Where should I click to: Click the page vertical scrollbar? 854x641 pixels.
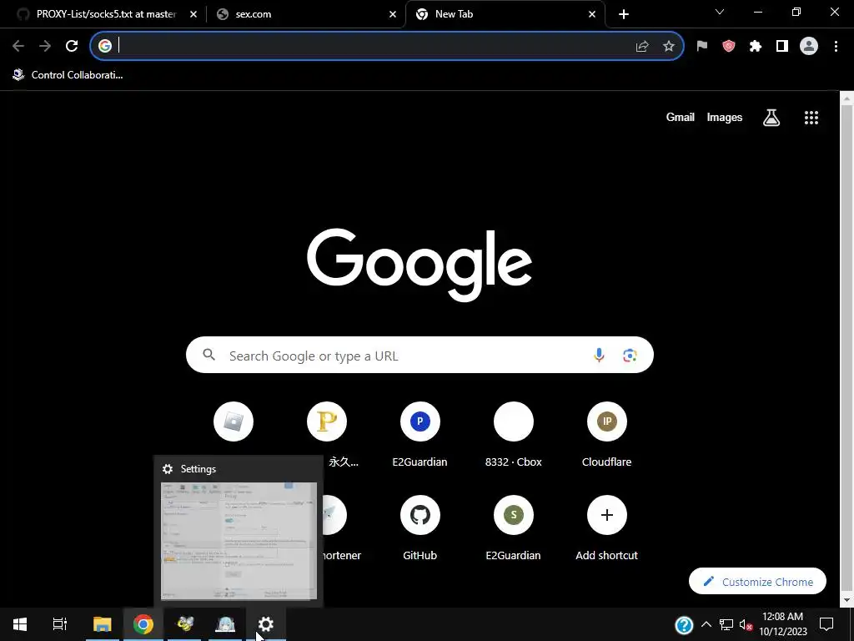846,349
